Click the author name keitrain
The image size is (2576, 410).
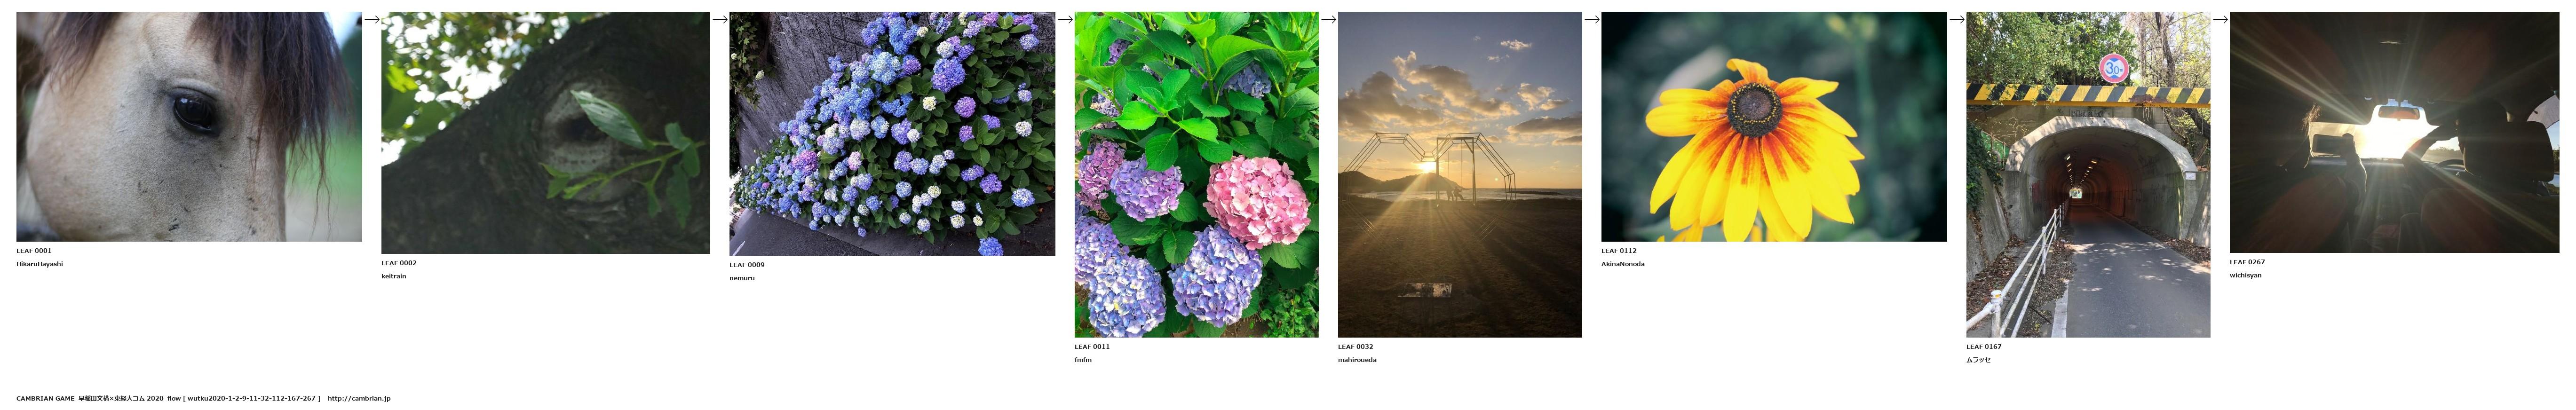coord(394,276)
